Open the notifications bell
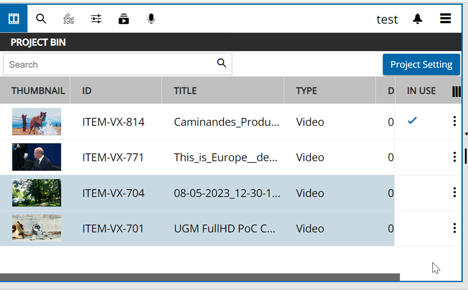 click(x=417, y=19)
